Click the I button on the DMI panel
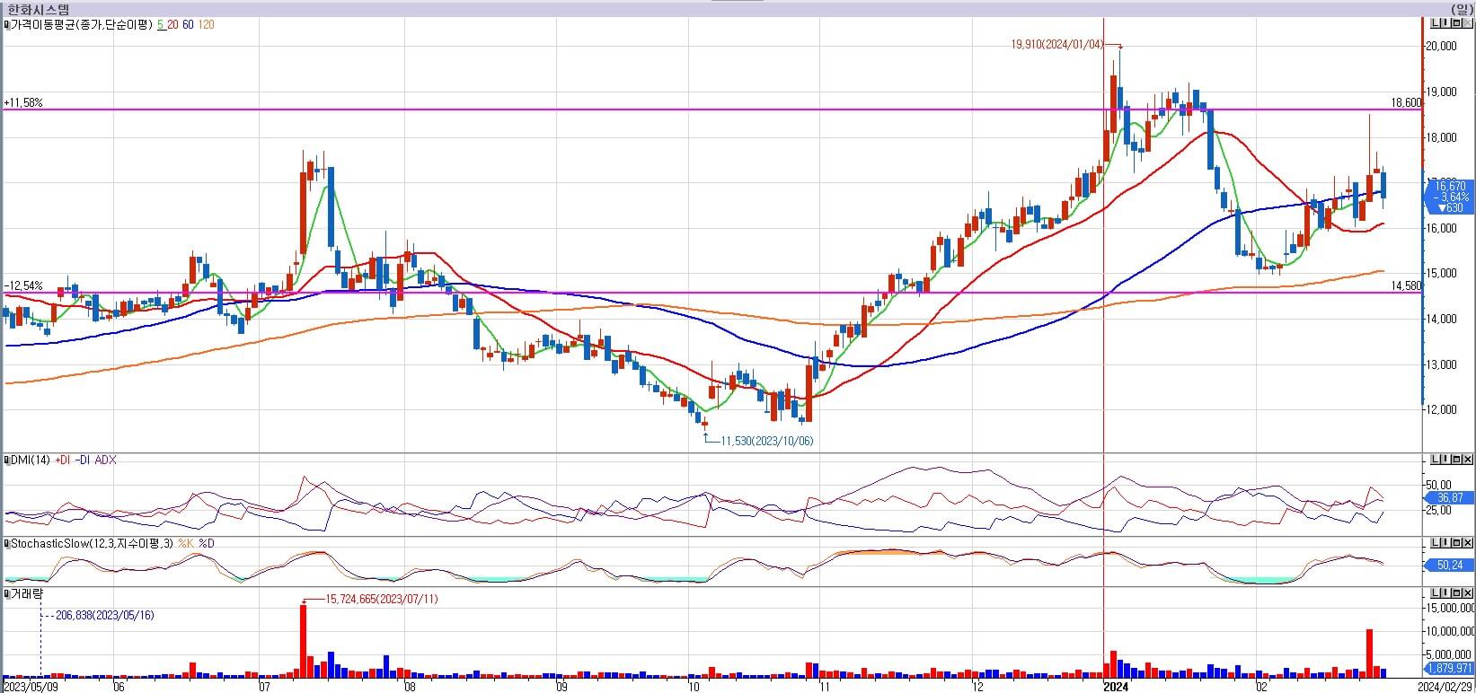This screenshot has height=693, width=1476. click(1446, 461)
